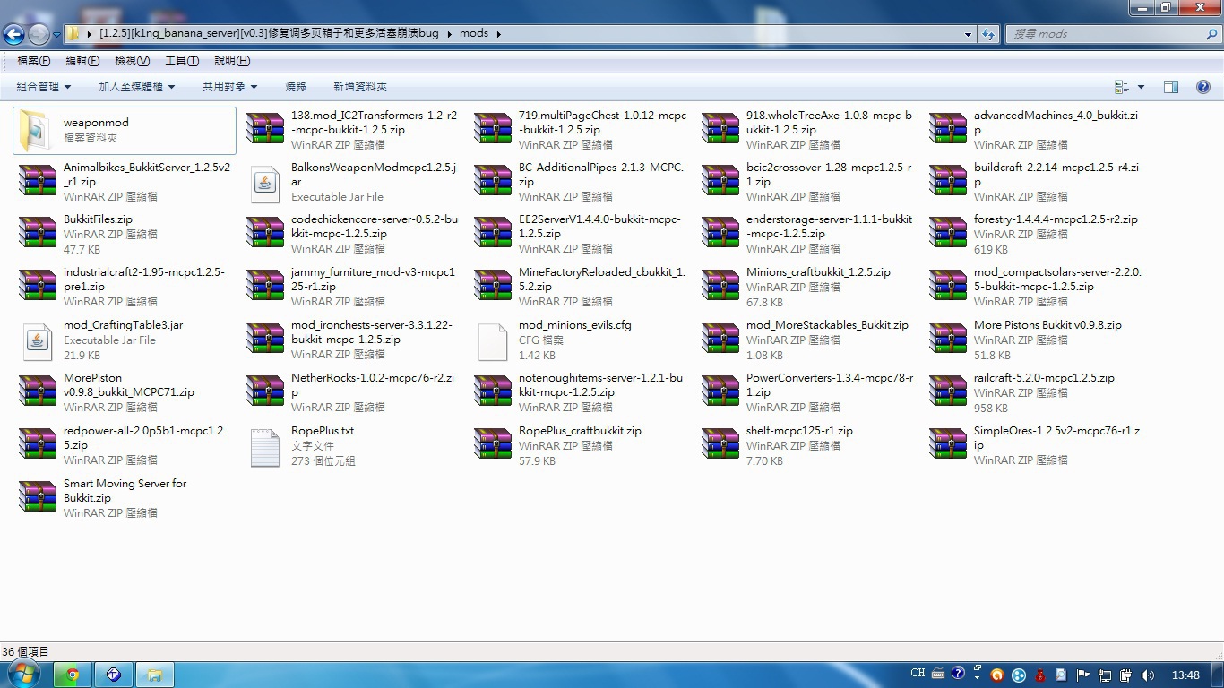This screenshot has height=688, width=1224.
Task: Open the address bar history dropdown
Action: (968, 34)
